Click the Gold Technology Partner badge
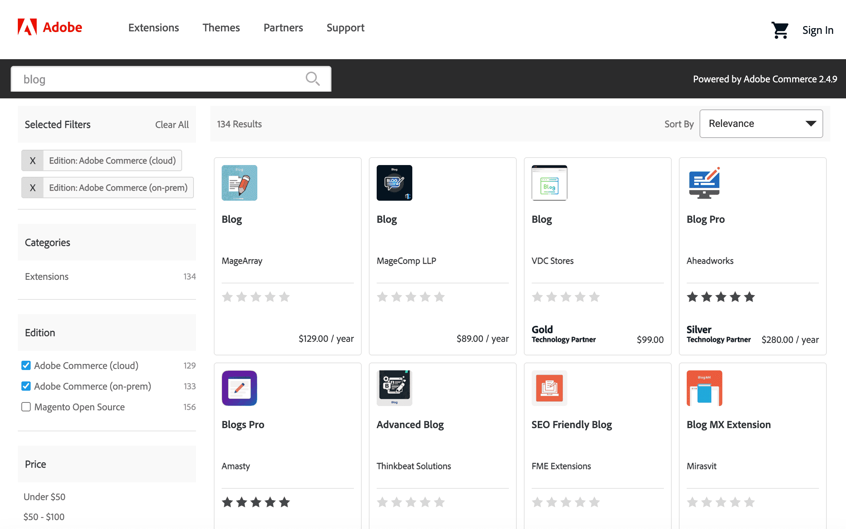The width and height of the screenshot is (846, 529). click(563, 334)
